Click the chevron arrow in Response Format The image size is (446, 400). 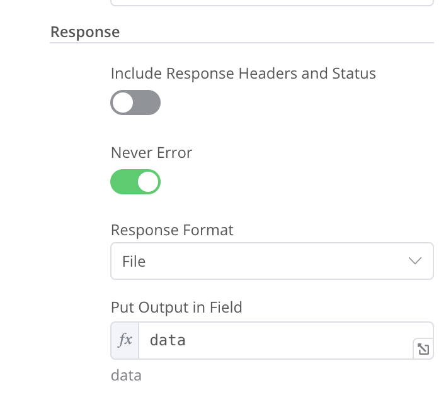415,261
